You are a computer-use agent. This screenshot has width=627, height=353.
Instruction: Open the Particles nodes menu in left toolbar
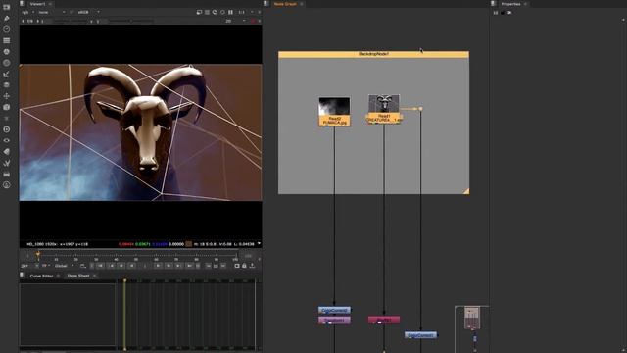pos(7,119)
